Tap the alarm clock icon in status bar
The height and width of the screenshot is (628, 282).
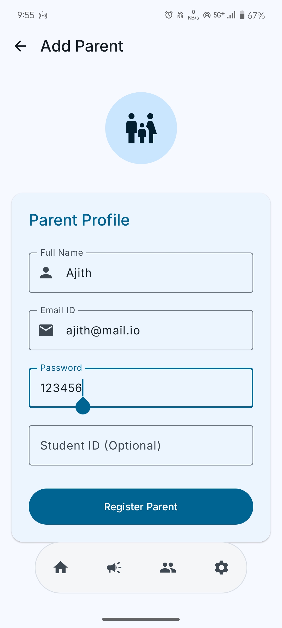click(x=168, y=15)
